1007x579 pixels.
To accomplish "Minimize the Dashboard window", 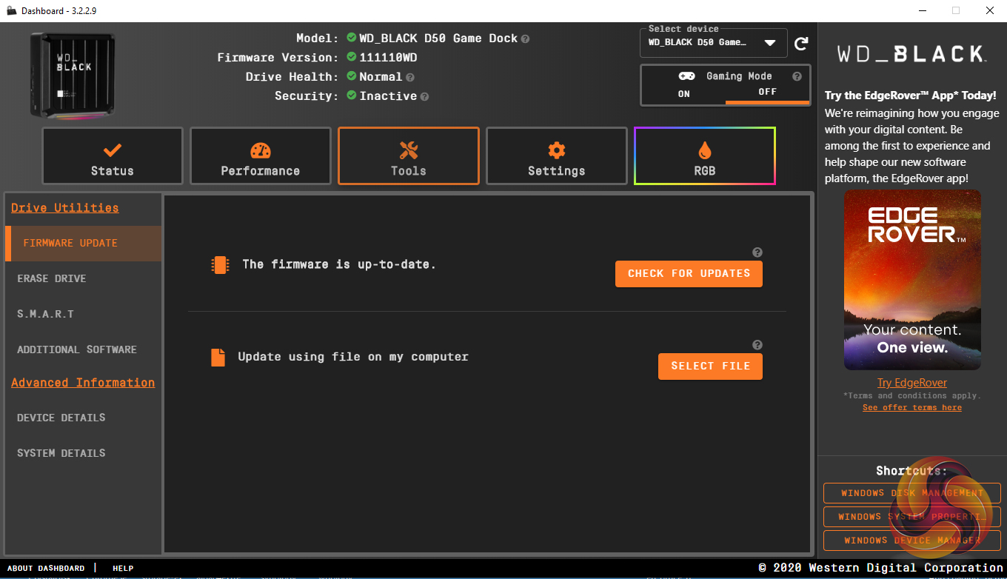I will pyautogui.click(x=923, y=10).
